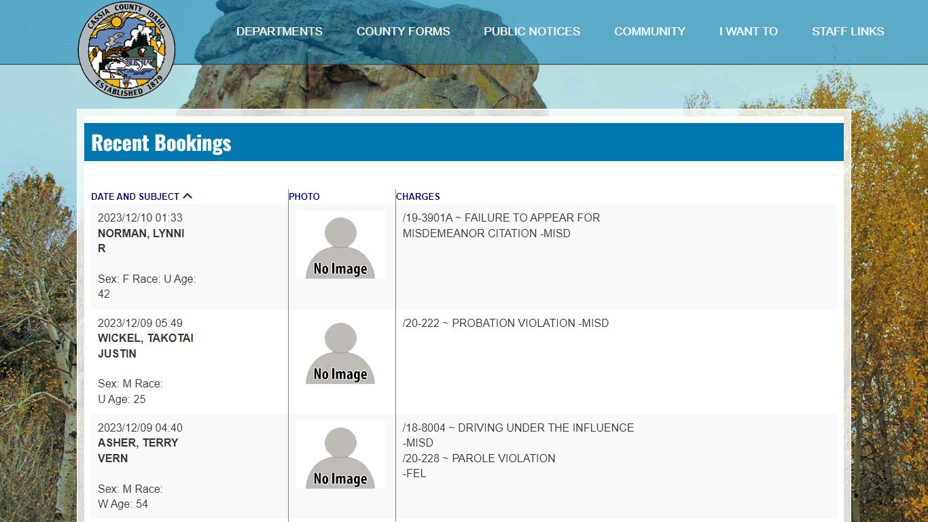Sort by the Charges column header
The image size is (928, 522).
418,196
